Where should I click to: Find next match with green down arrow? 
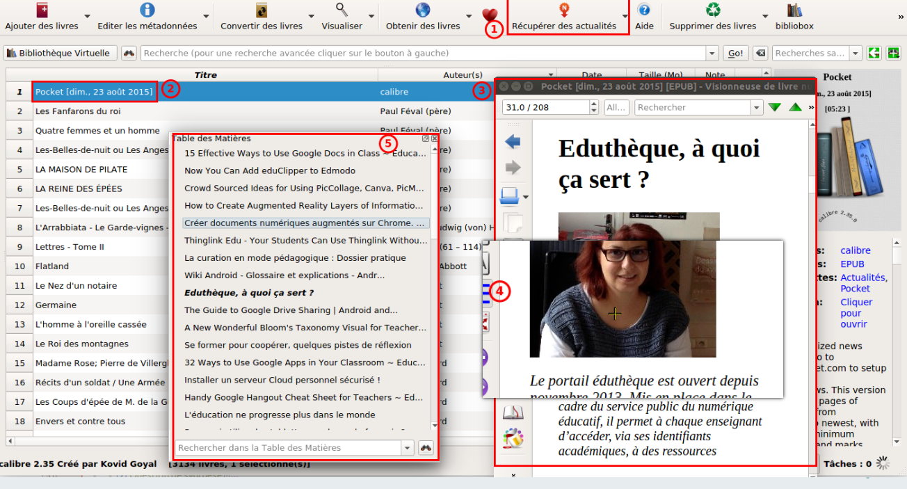tap(775, 107)
